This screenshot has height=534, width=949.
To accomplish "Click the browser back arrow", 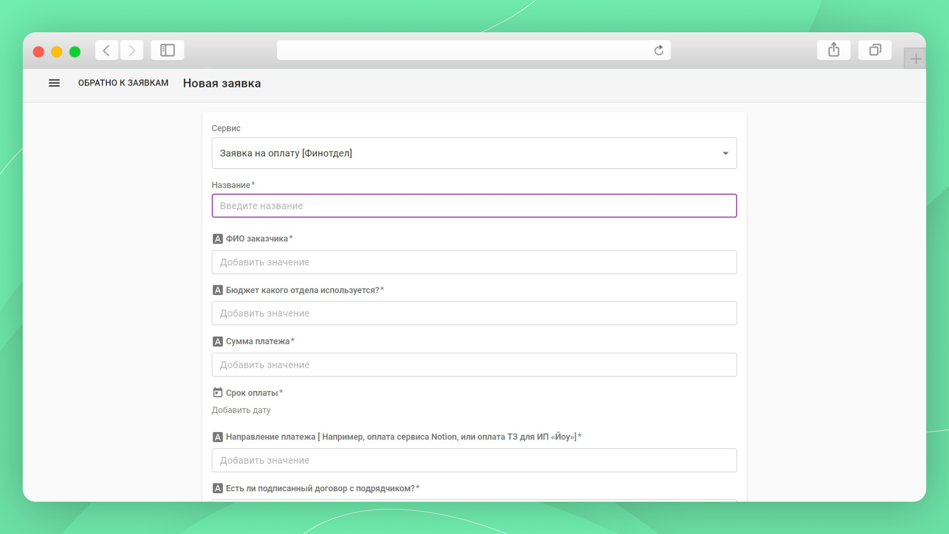I will coord(107,50).
